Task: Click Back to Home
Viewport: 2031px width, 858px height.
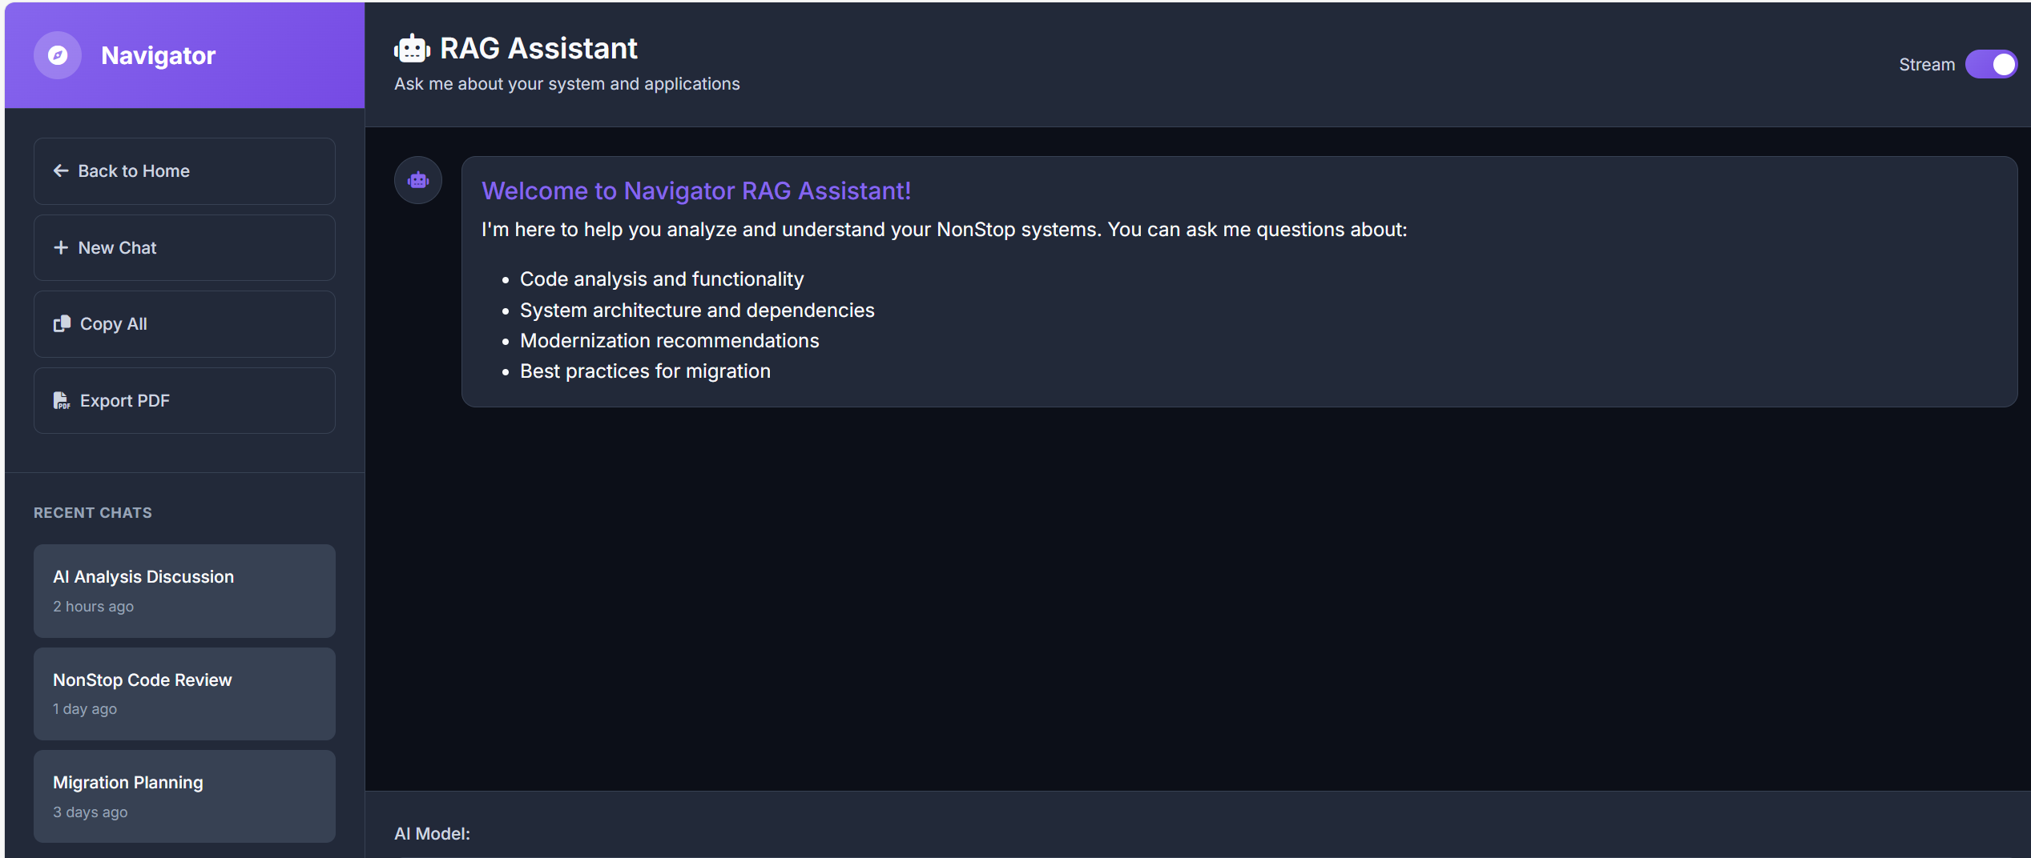Action: point(183,170)
